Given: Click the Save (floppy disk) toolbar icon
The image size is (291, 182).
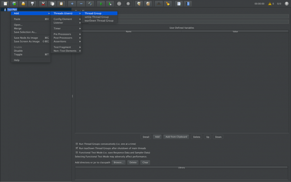Looking at the screenshot, I should 32,4.
